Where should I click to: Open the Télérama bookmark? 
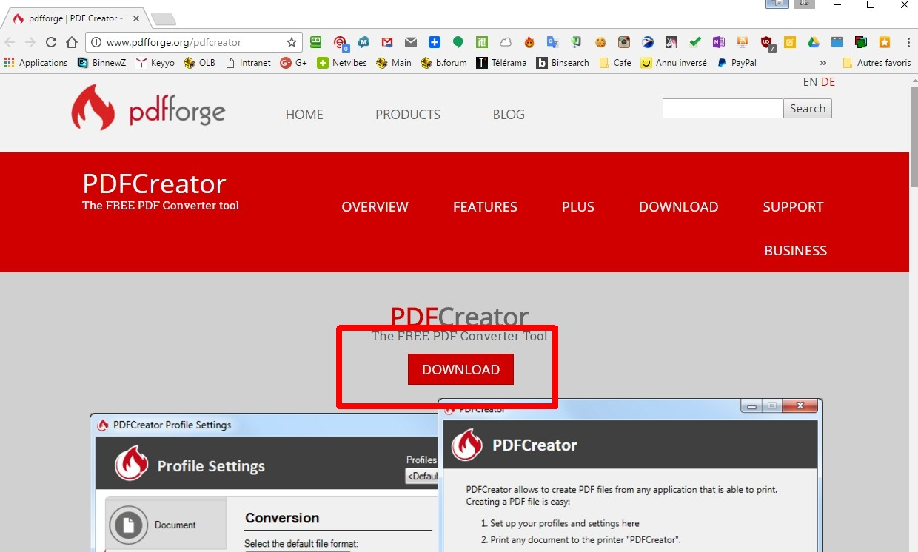point(501,63)
